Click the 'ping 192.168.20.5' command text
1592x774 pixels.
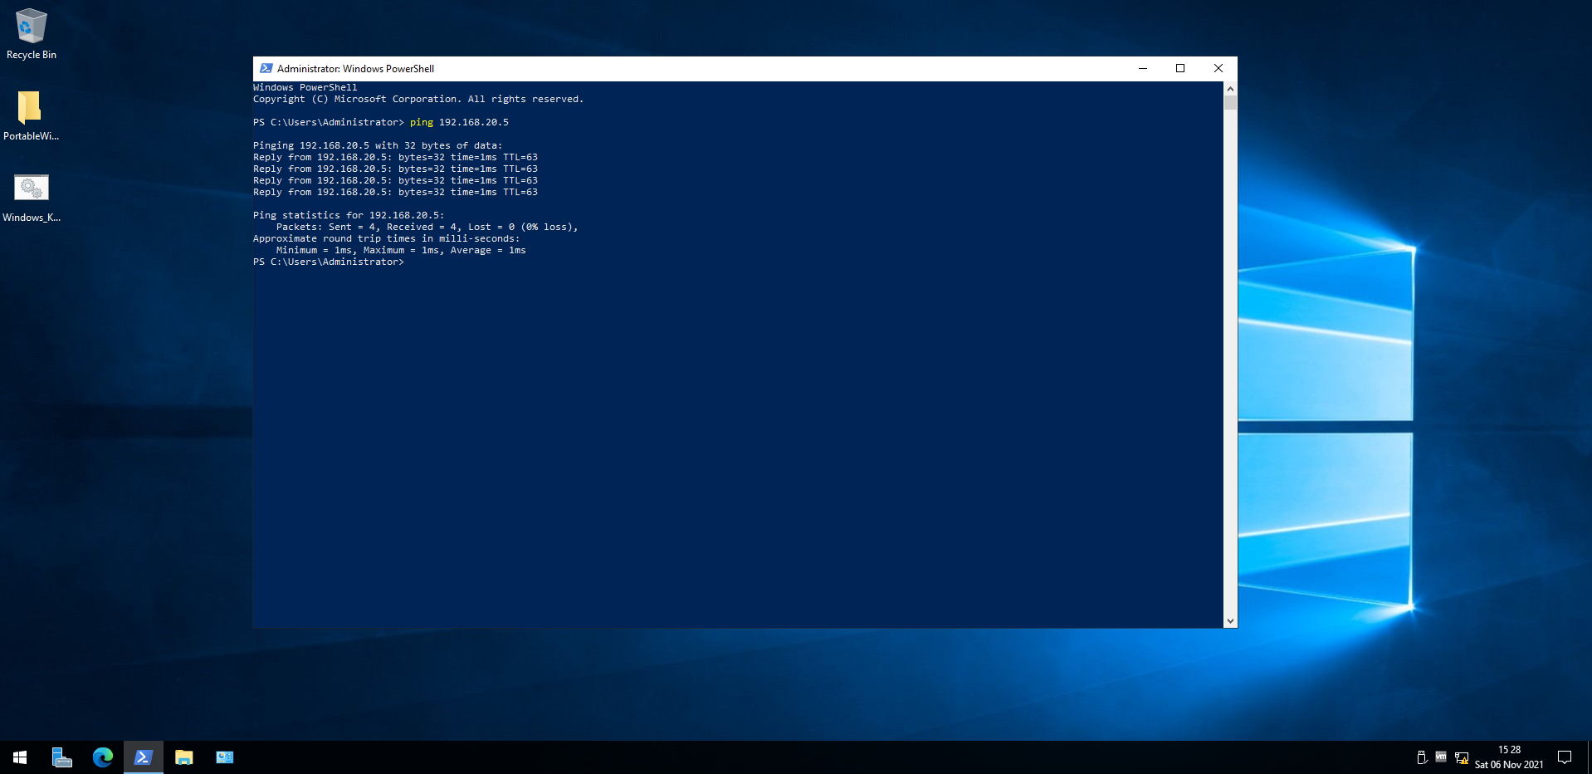coord(459,122)
